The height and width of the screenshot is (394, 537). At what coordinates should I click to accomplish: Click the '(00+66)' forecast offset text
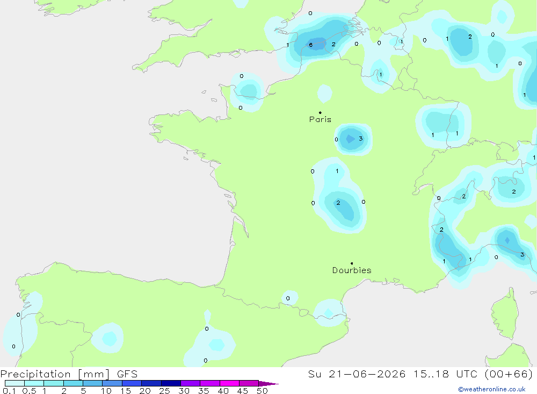coord(509,374)
